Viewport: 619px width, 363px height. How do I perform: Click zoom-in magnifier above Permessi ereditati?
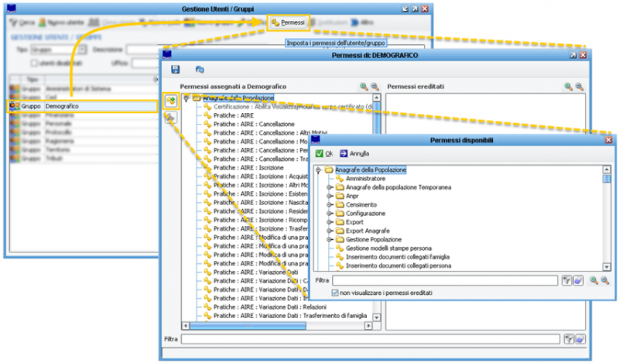tap(568, 87)
